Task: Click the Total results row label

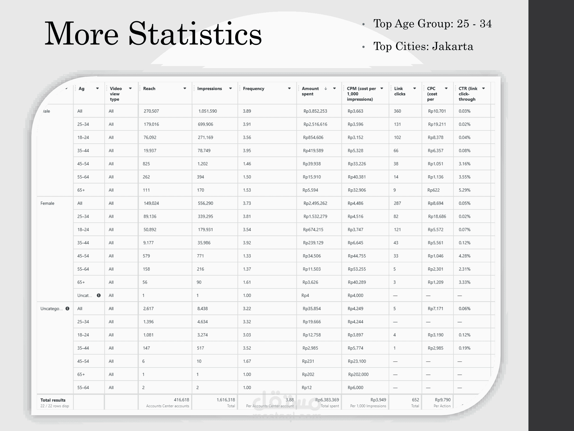Action: pos(53,400)
